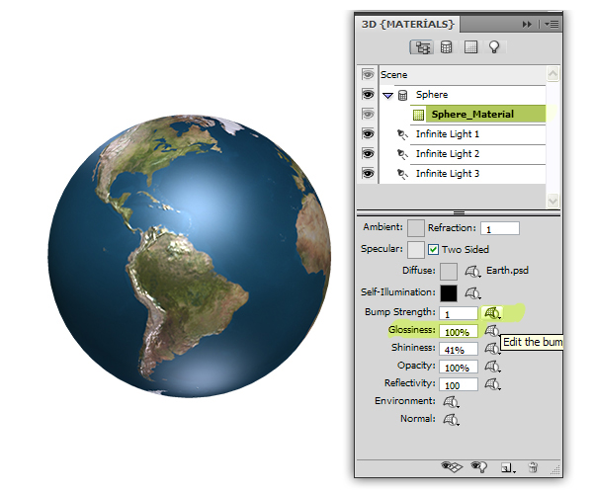Viewport: 593px width, 494px height.
Task: Open the Diffuse texture map menu
Action: (472, 272)
